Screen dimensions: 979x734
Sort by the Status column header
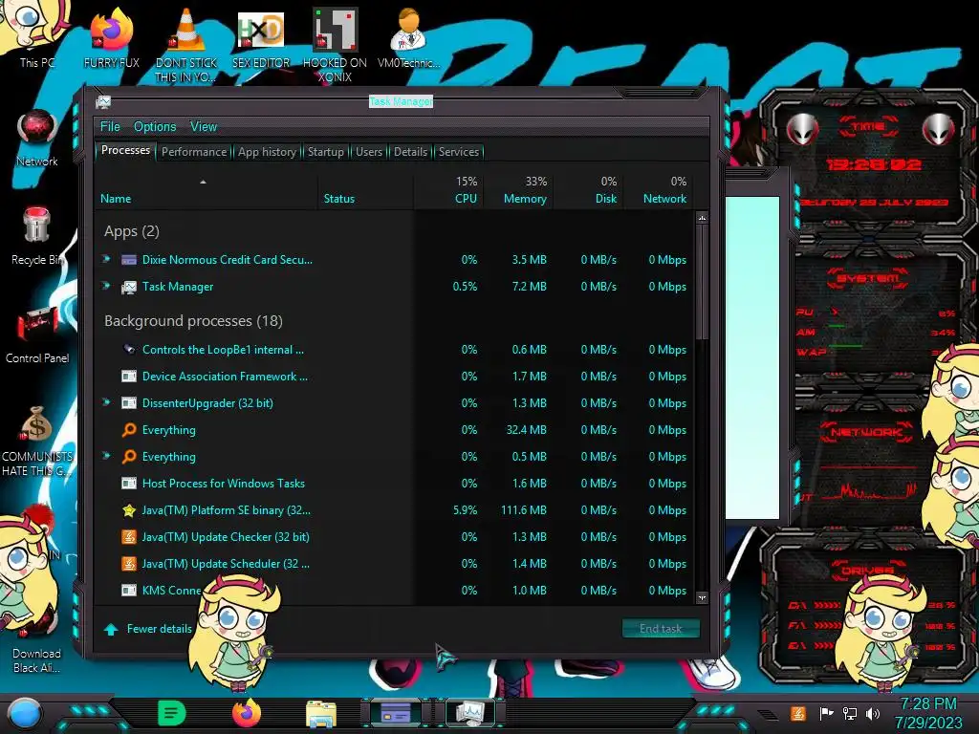[366, 190]
